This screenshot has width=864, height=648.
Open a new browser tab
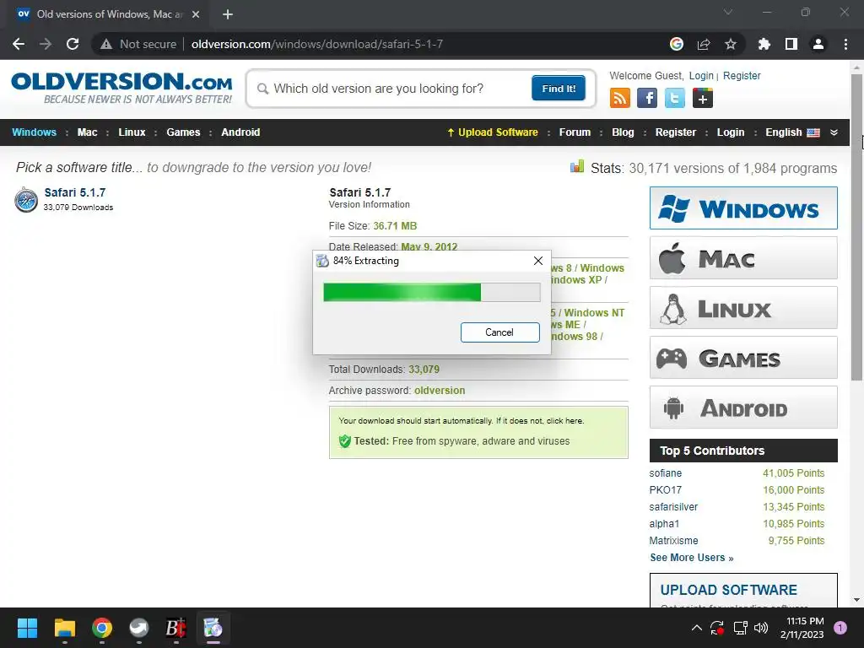coord(228,14)
